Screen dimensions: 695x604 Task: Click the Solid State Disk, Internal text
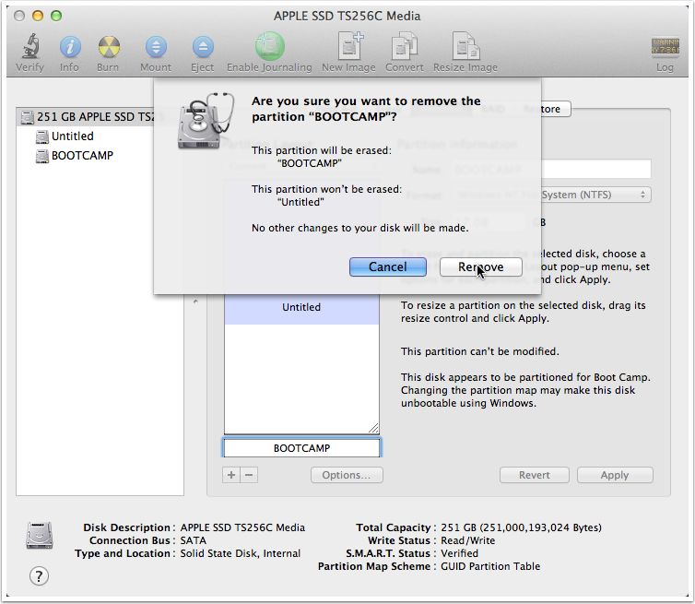coord(241,553)
